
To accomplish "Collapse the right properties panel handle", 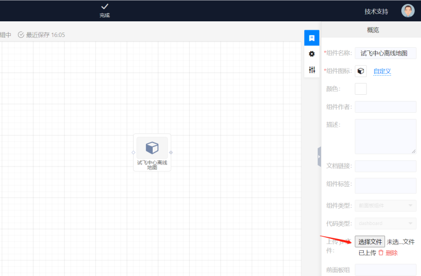I will pos(319,156).
